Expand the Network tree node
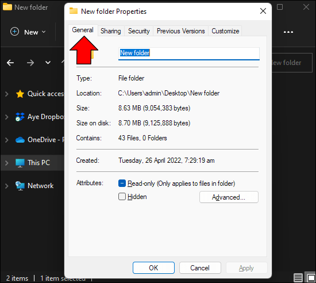Image resolution: width=316 pixels, height=283 pixels. tap(7, 186)
